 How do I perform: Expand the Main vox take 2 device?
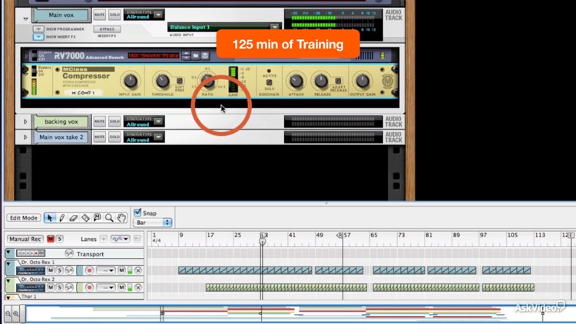(x=25, y=137)
